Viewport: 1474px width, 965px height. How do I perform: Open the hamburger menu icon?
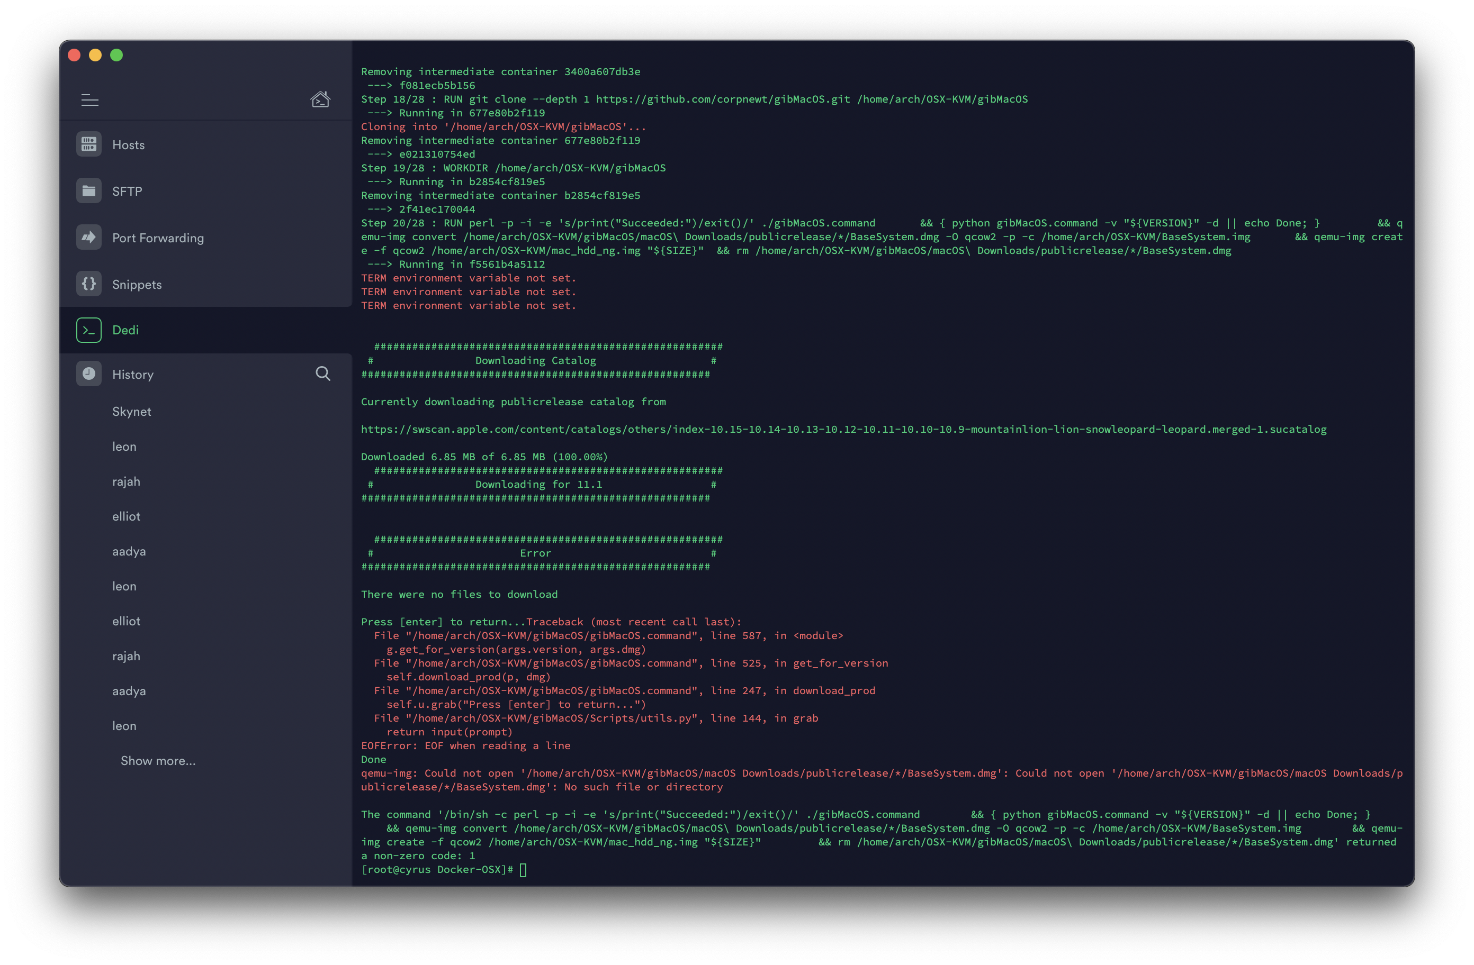90,99
